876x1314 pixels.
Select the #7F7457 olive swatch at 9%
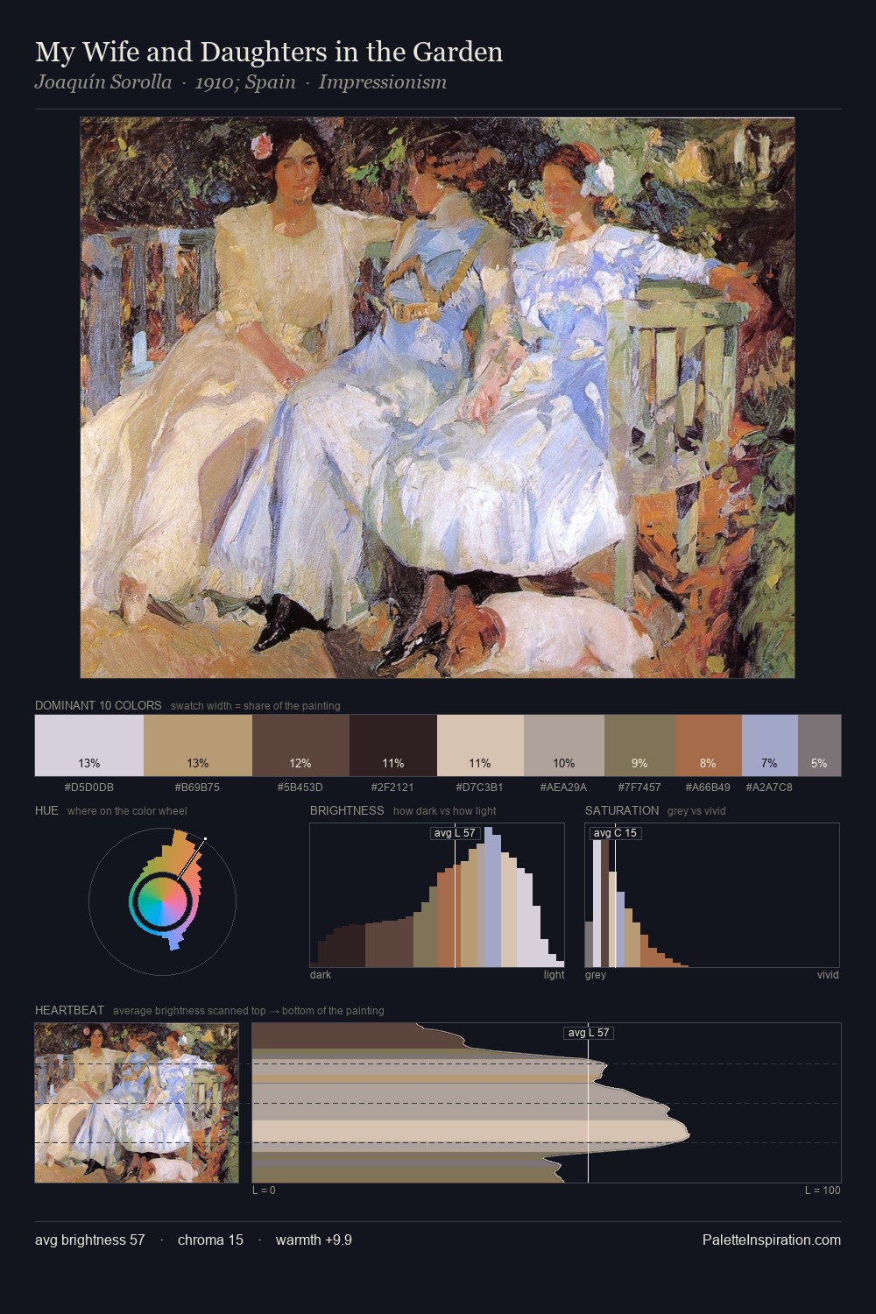(x=639, y=745)
